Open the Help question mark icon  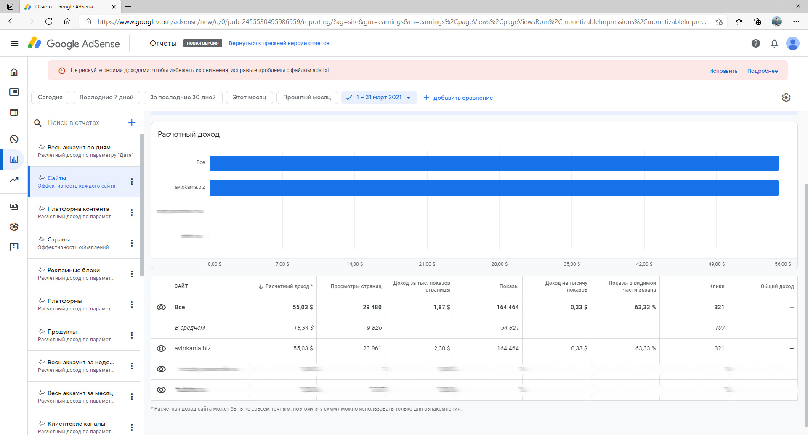pyautogui.click(x=756, y=43)
